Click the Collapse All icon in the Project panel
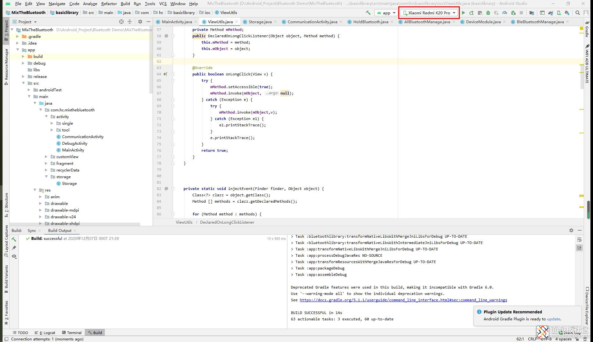 [x=130, y=22]
